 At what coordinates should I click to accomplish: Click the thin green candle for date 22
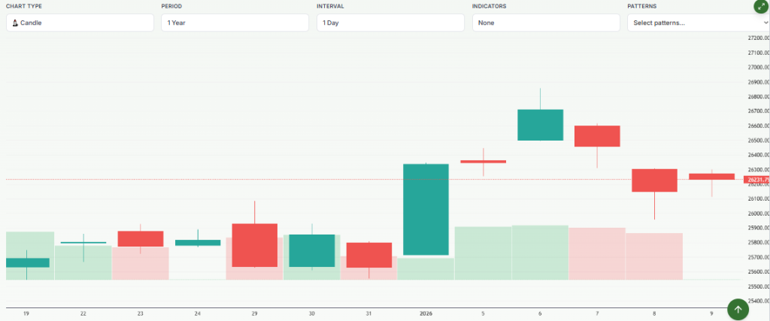click(x=83, y=243)
